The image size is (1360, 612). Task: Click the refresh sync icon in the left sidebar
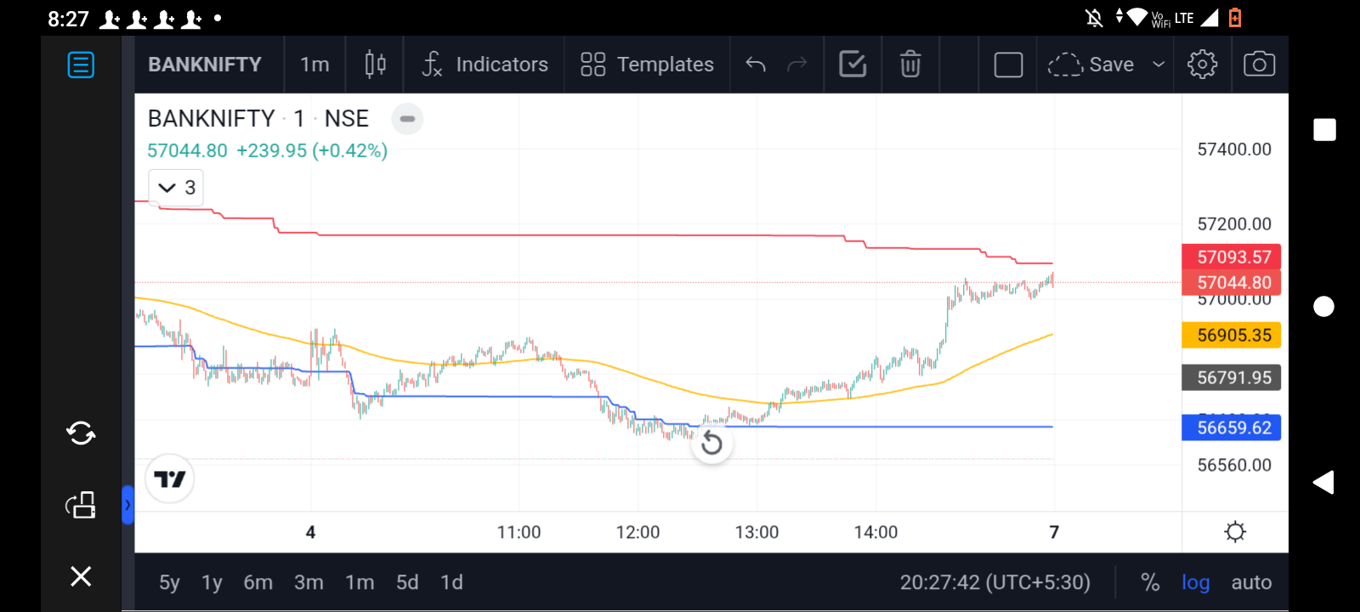coord(81,433)
